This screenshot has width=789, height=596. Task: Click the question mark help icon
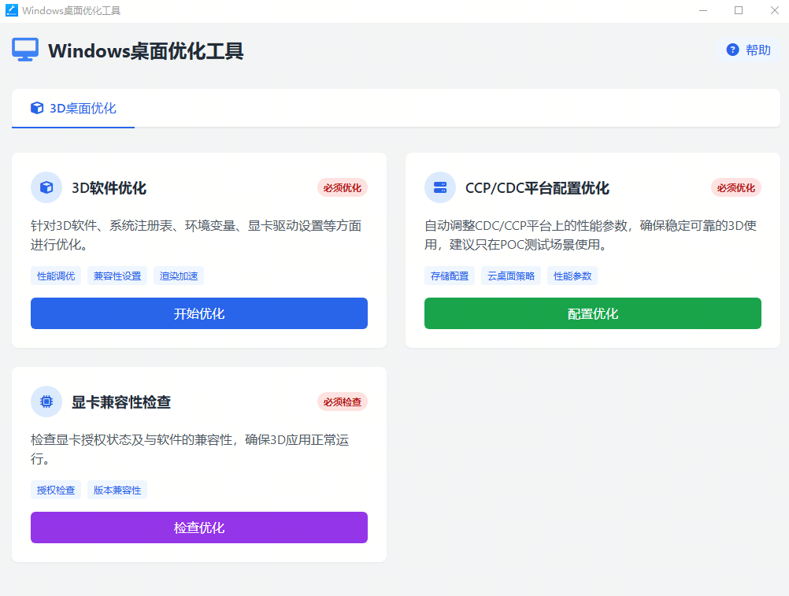732,50
